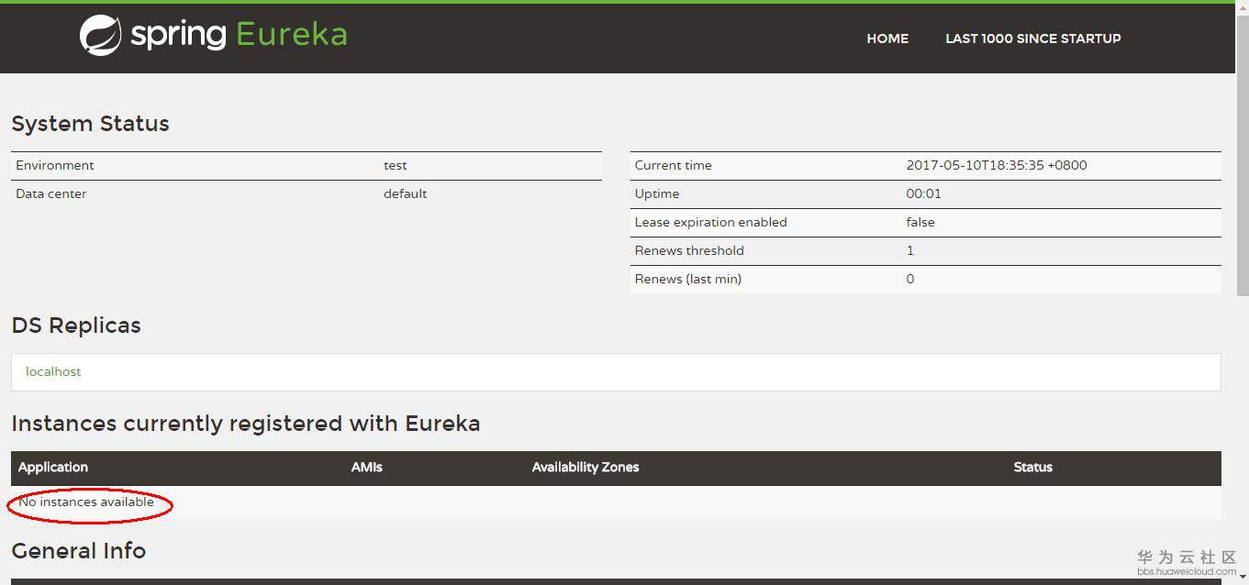Open the HOME menu item
Viewport: 1249px width, 585px height.
[x=887, y=39]
